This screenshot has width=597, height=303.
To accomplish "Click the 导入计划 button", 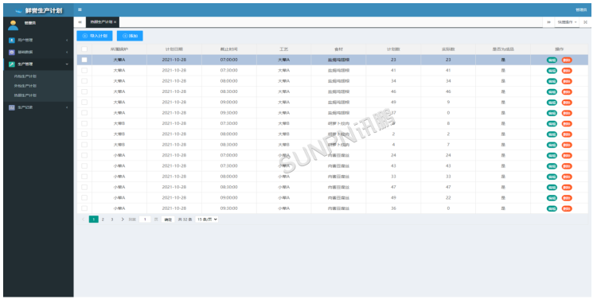I will (95, 36).
